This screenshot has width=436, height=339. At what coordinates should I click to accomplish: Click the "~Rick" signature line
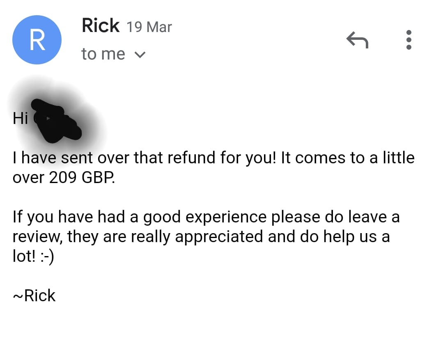coord(34,295)
